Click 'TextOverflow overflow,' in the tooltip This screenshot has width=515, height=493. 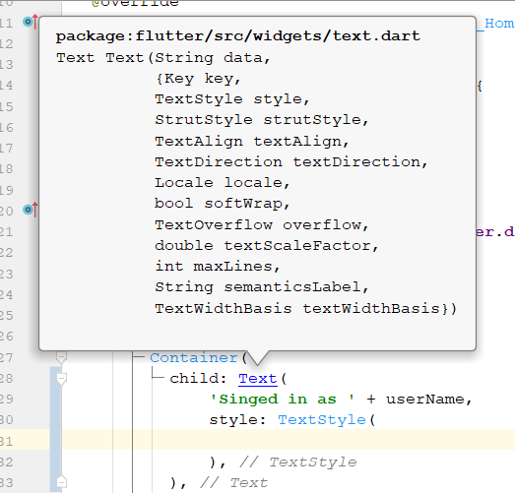262,224
